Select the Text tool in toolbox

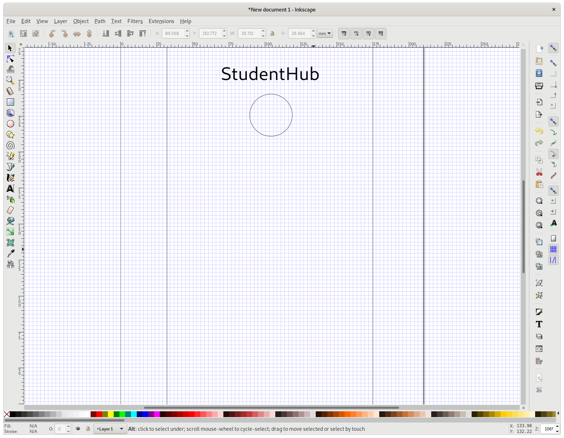click(x=10, y=189)
